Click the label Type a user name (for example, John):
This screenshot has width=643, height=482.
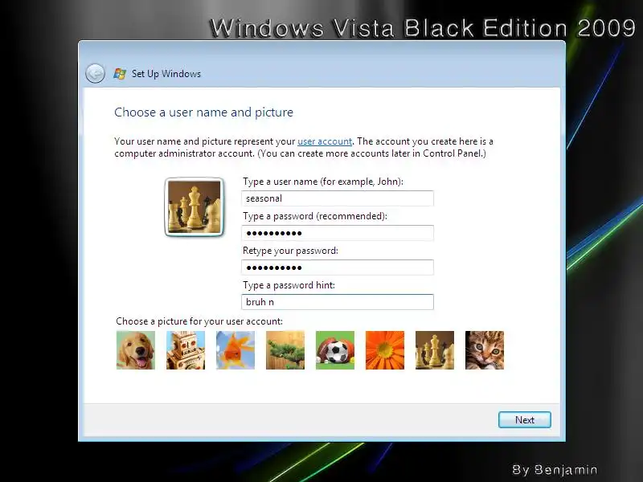[x=323, y=182]
